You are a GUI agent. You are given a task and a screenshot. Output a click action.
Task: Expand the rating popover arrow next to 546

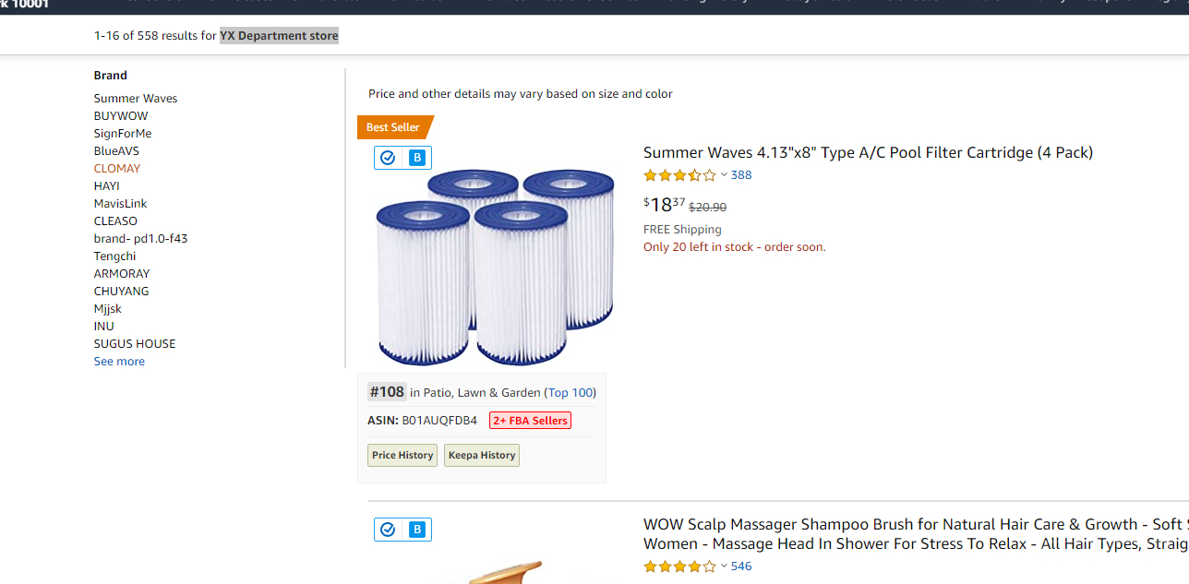(724, 566)
